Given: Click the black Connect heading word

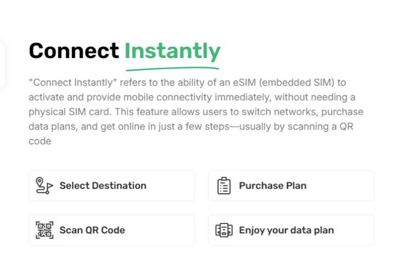Looking at the screenshot, I should point(74,50).
